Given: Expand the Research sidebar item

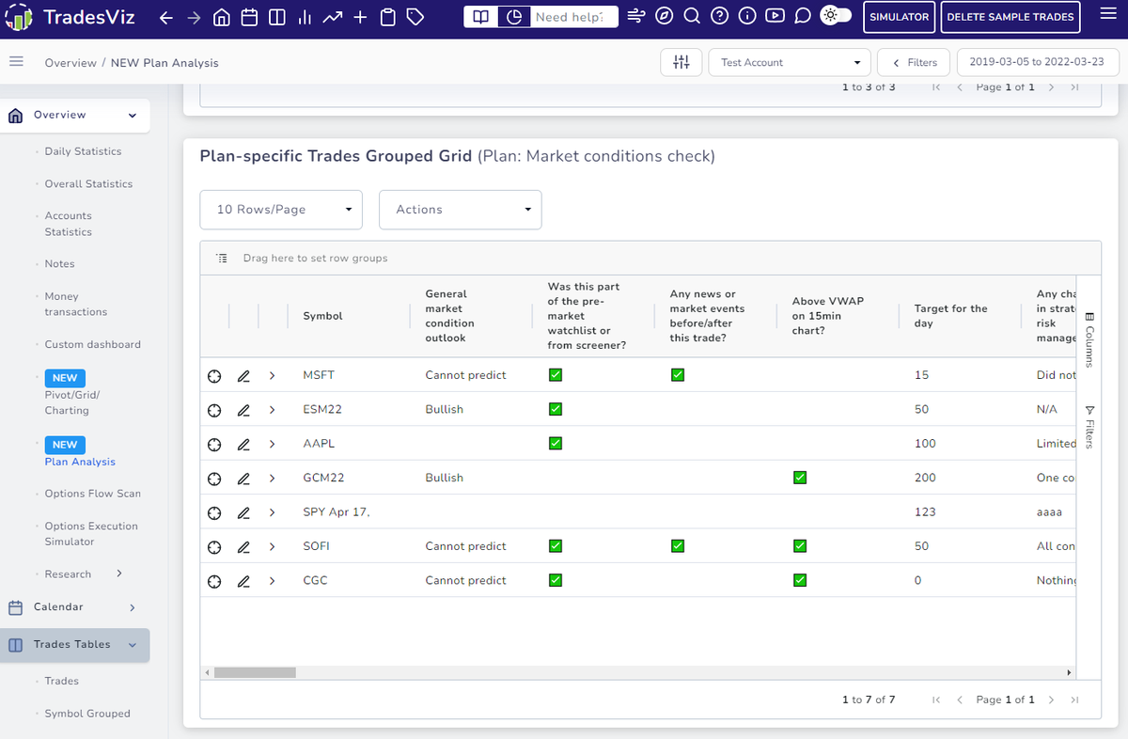Looking at the screenshot, I should click(84, 574).
